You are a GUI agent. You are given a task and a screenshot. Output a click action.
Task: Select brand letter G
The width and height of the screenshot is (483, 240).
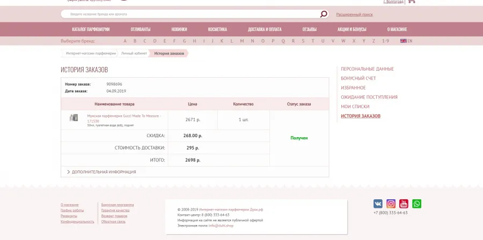point(184,41)
